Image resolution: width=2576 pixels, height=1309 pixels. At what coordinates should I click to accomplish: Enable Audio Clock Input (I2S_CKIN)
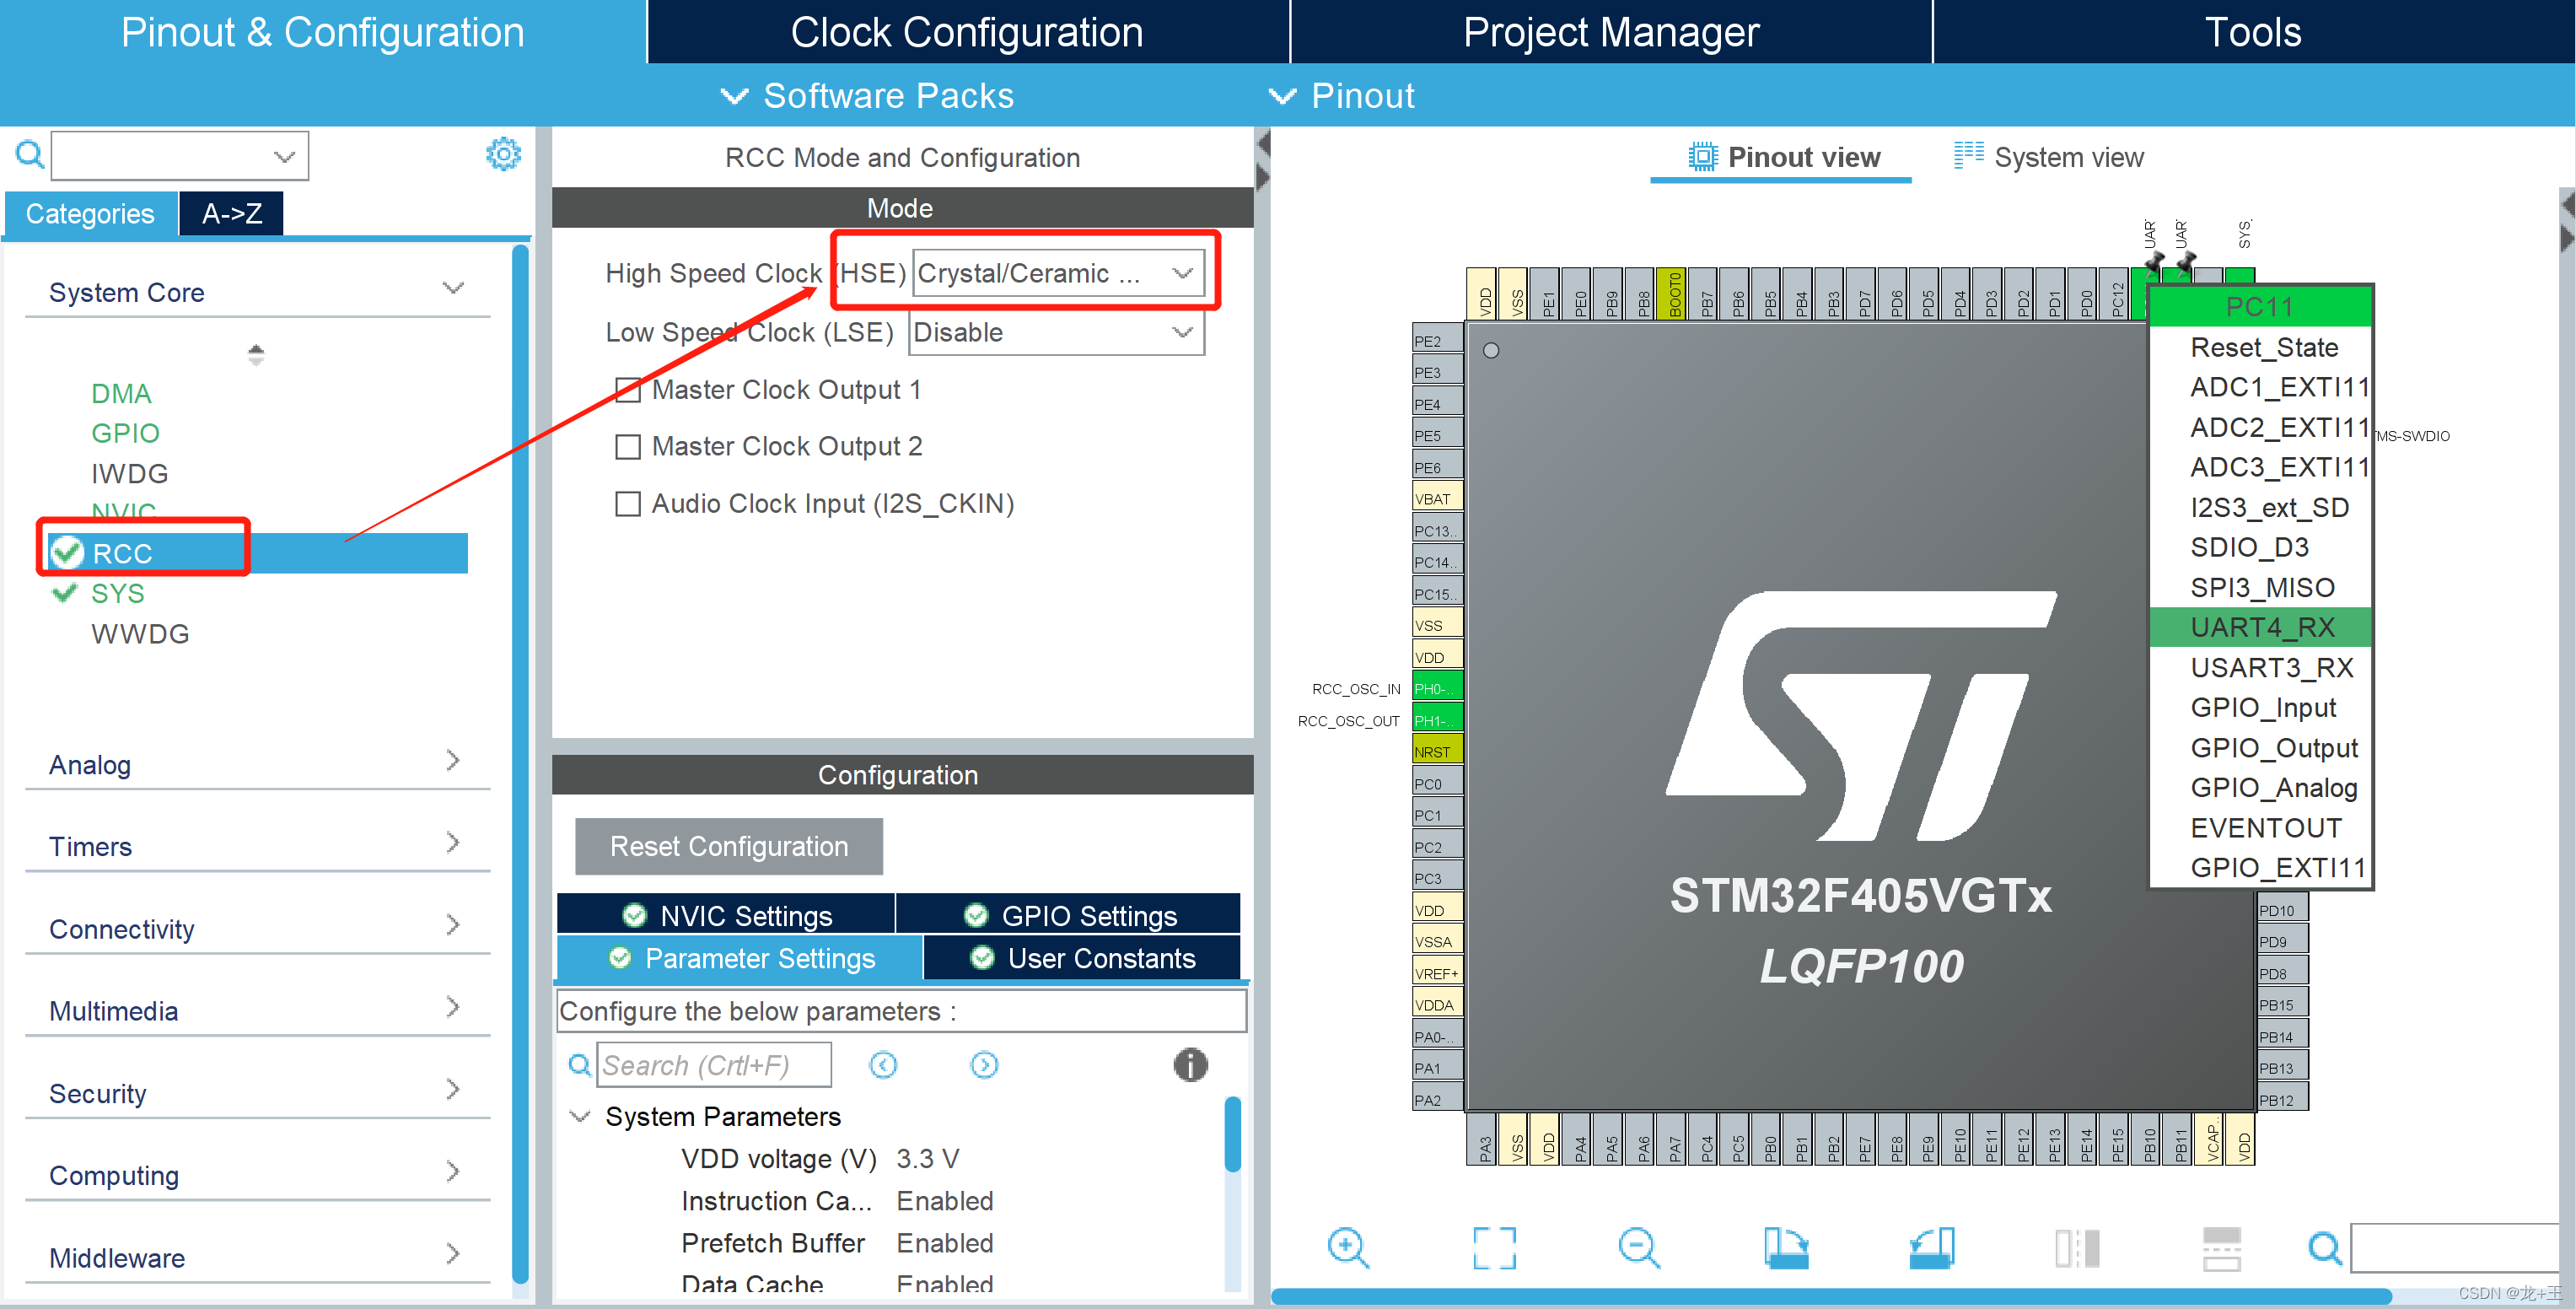(x=628, y=504)
